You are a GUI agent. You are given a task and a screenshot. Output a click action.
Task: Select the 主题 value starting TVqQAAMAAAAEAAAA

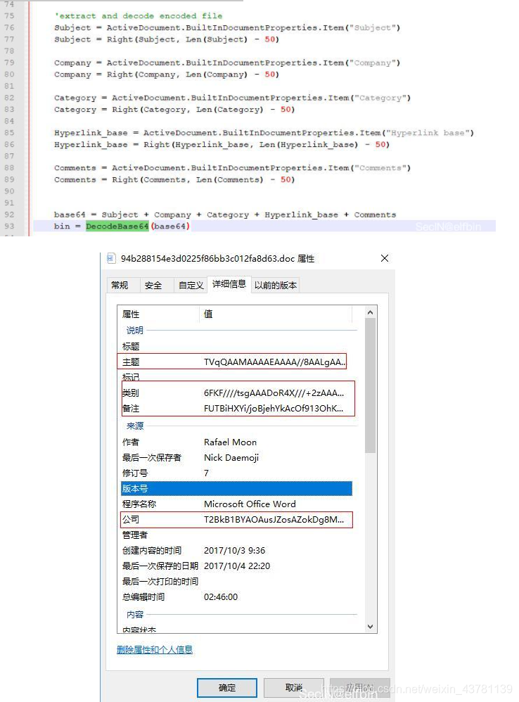275,362
